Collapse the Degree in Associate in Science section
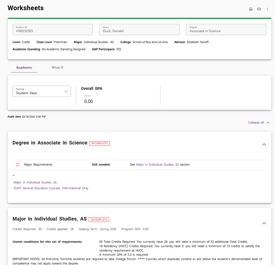Screen dimensions: 275x265 click(264, 144)
